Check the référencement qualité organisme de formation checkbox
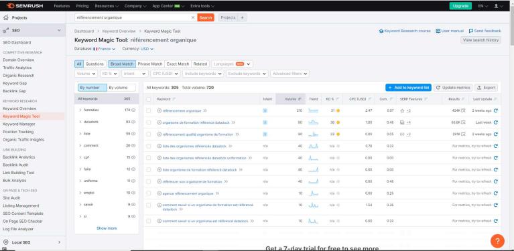This screenshot has width=514, height=251. pyautogui.click(x=149, y=134)
